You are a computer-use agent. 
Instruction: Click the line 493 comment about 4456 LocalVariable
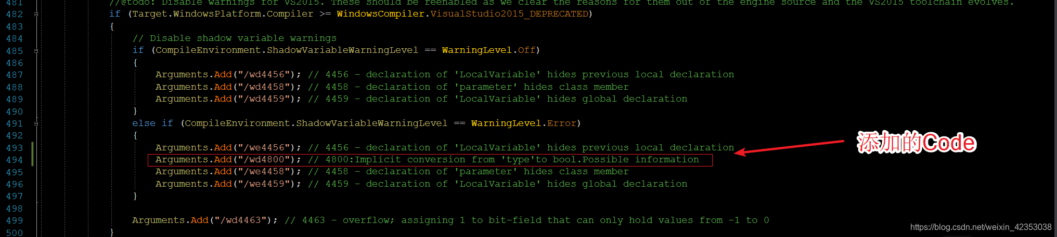[x=521, y=148]
